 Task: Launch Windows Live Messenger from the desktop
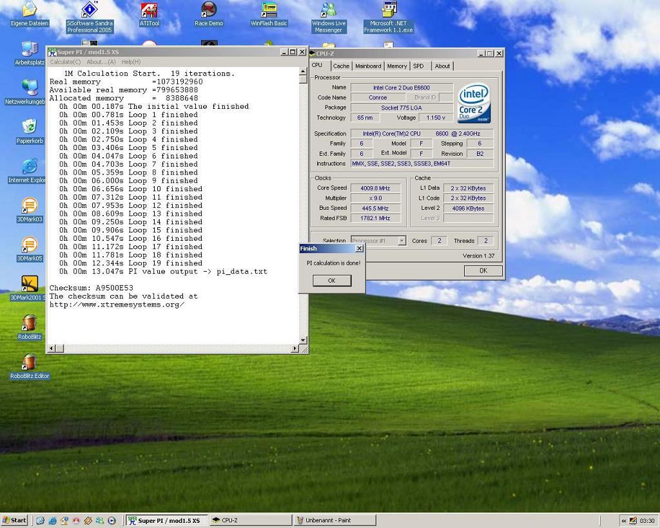click(x=328, y=17)
